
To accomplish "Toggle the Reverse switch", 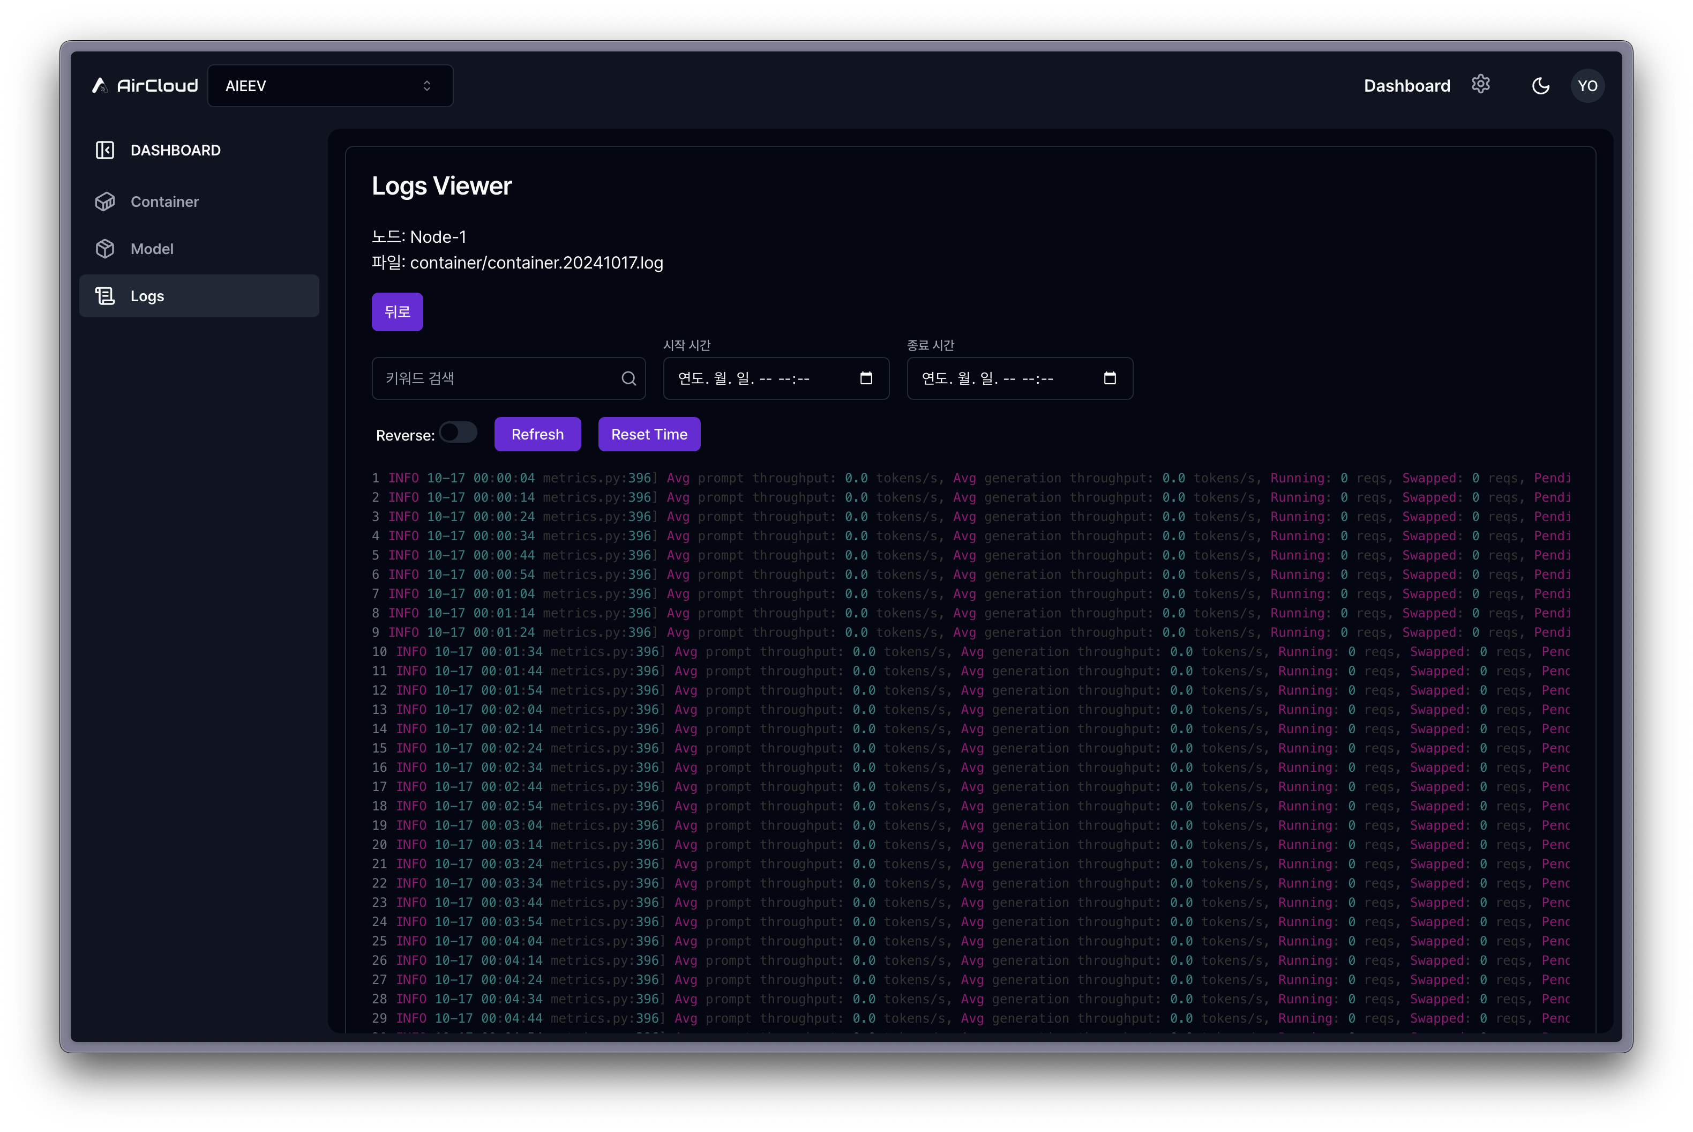I will tap(458, 433).
